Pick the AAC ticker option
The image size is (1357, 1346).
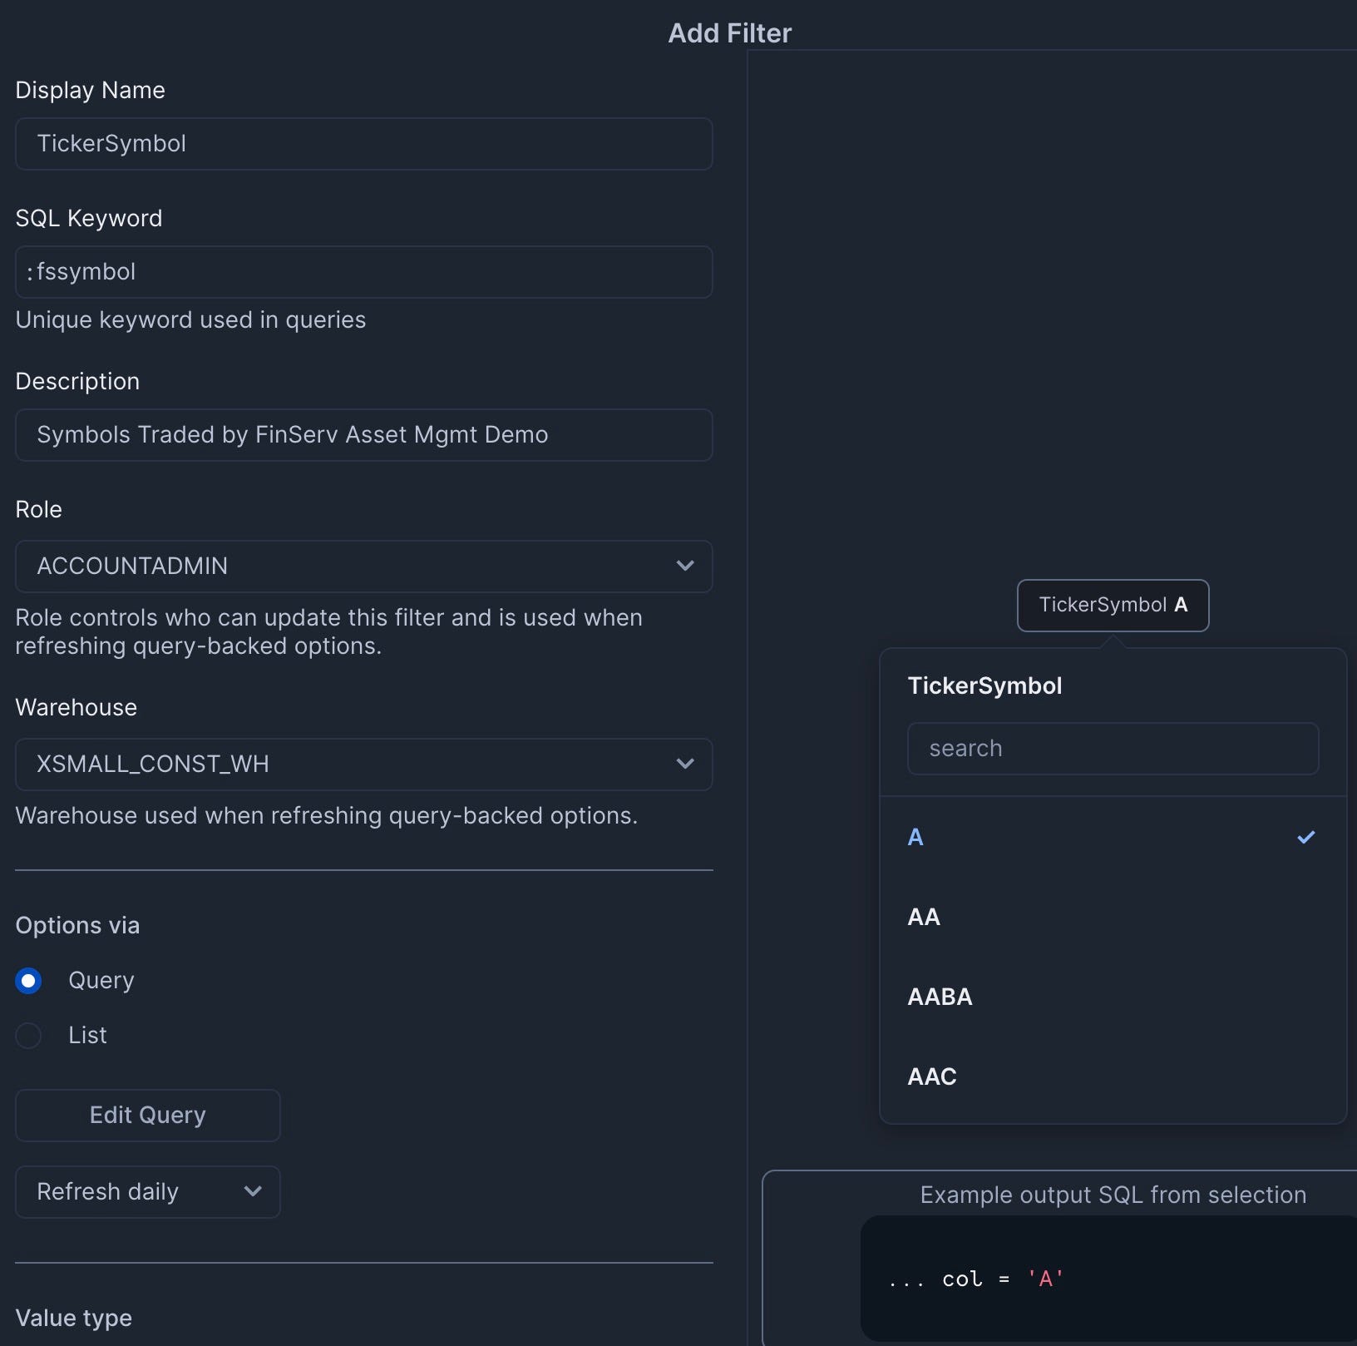point(932,1076)
